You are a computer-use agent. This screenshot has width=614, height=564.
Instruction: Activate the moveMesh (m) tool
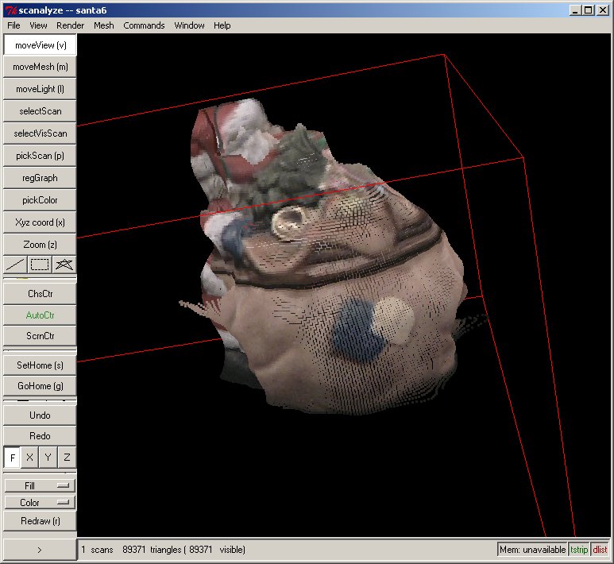point(40,67)
